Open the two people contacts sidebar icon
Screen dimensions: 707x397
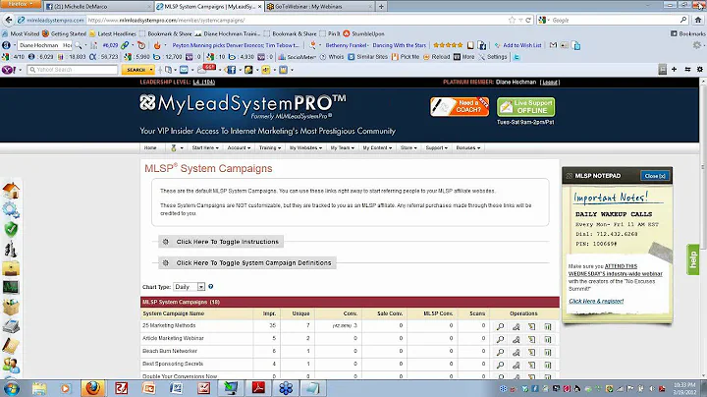click(x=11, y=365)
